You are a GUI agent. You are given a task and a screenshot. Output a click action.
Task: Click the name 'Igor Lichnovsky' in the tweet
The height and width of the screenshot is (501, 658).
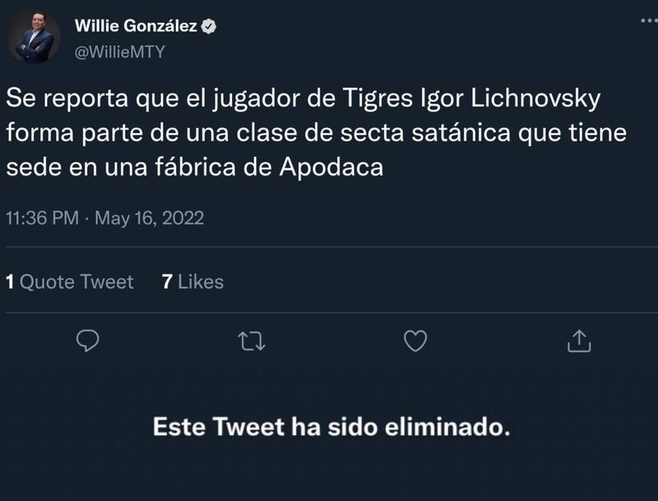[501, 99]
